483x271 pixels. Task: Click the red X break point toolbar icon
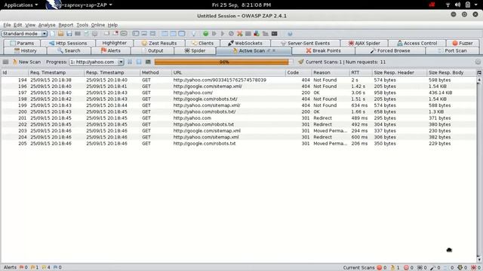pyautogui.click(x=240, y=33)
